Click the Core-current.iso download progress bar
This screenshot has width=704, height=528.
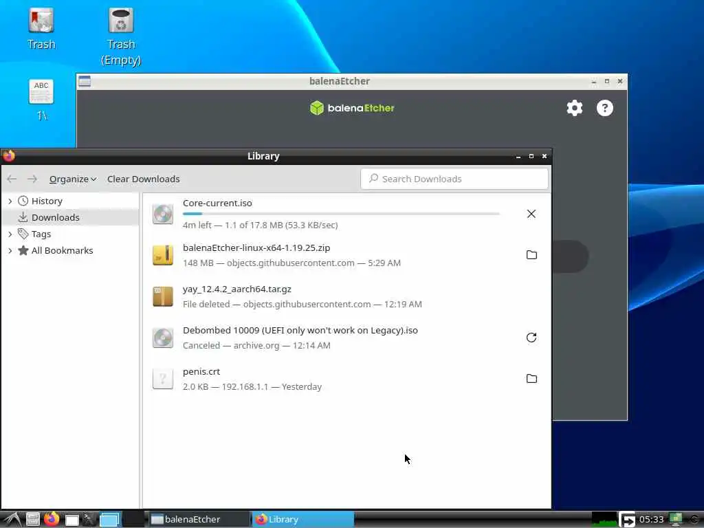click(341, 214)
